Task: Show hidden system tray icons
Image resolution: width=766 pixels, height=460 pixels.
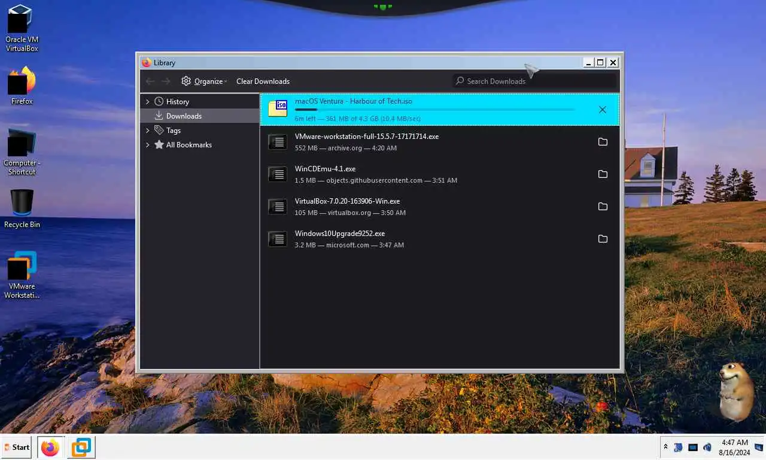Action: click(665, 447)
